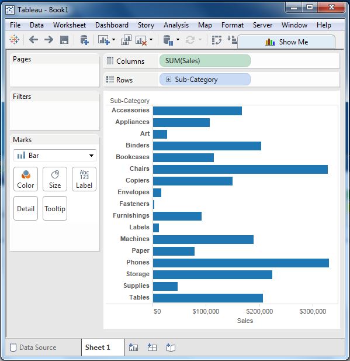Image resolution: width=350 pixels, height=361 pixels.
Task: Click the undo back arrow
Action: pyautogui.click(x=33, y=40)
